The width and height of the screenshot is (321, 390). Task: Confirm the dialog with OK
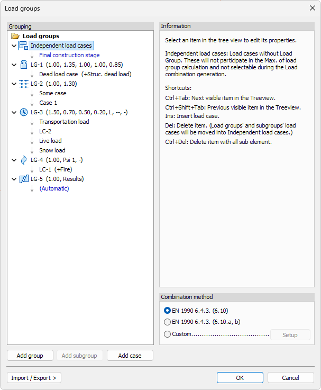click(x=240, y=377)
